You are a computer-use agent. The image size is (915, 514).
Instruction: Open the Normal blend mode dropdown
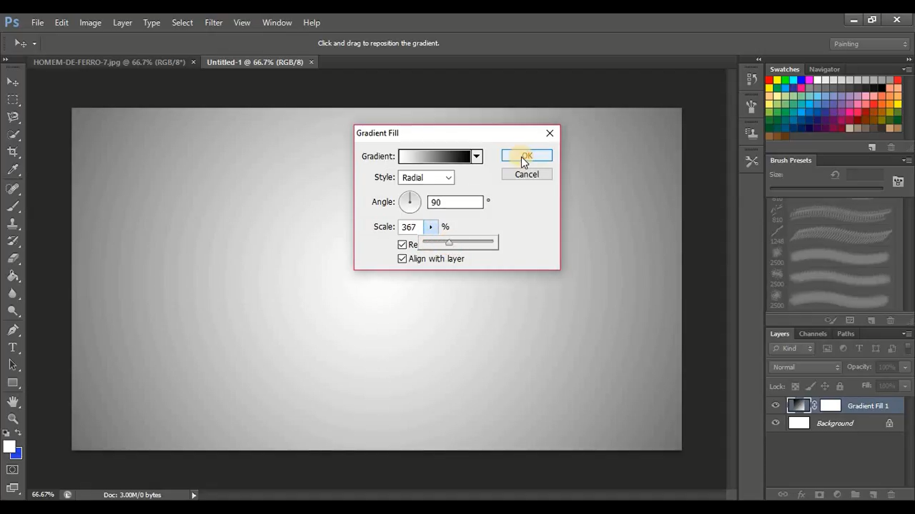[x=804, y=367]
